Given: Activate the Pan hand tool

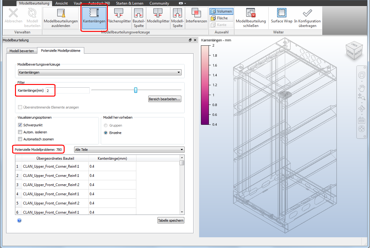Looking at the screenshot, I should 362,88.
